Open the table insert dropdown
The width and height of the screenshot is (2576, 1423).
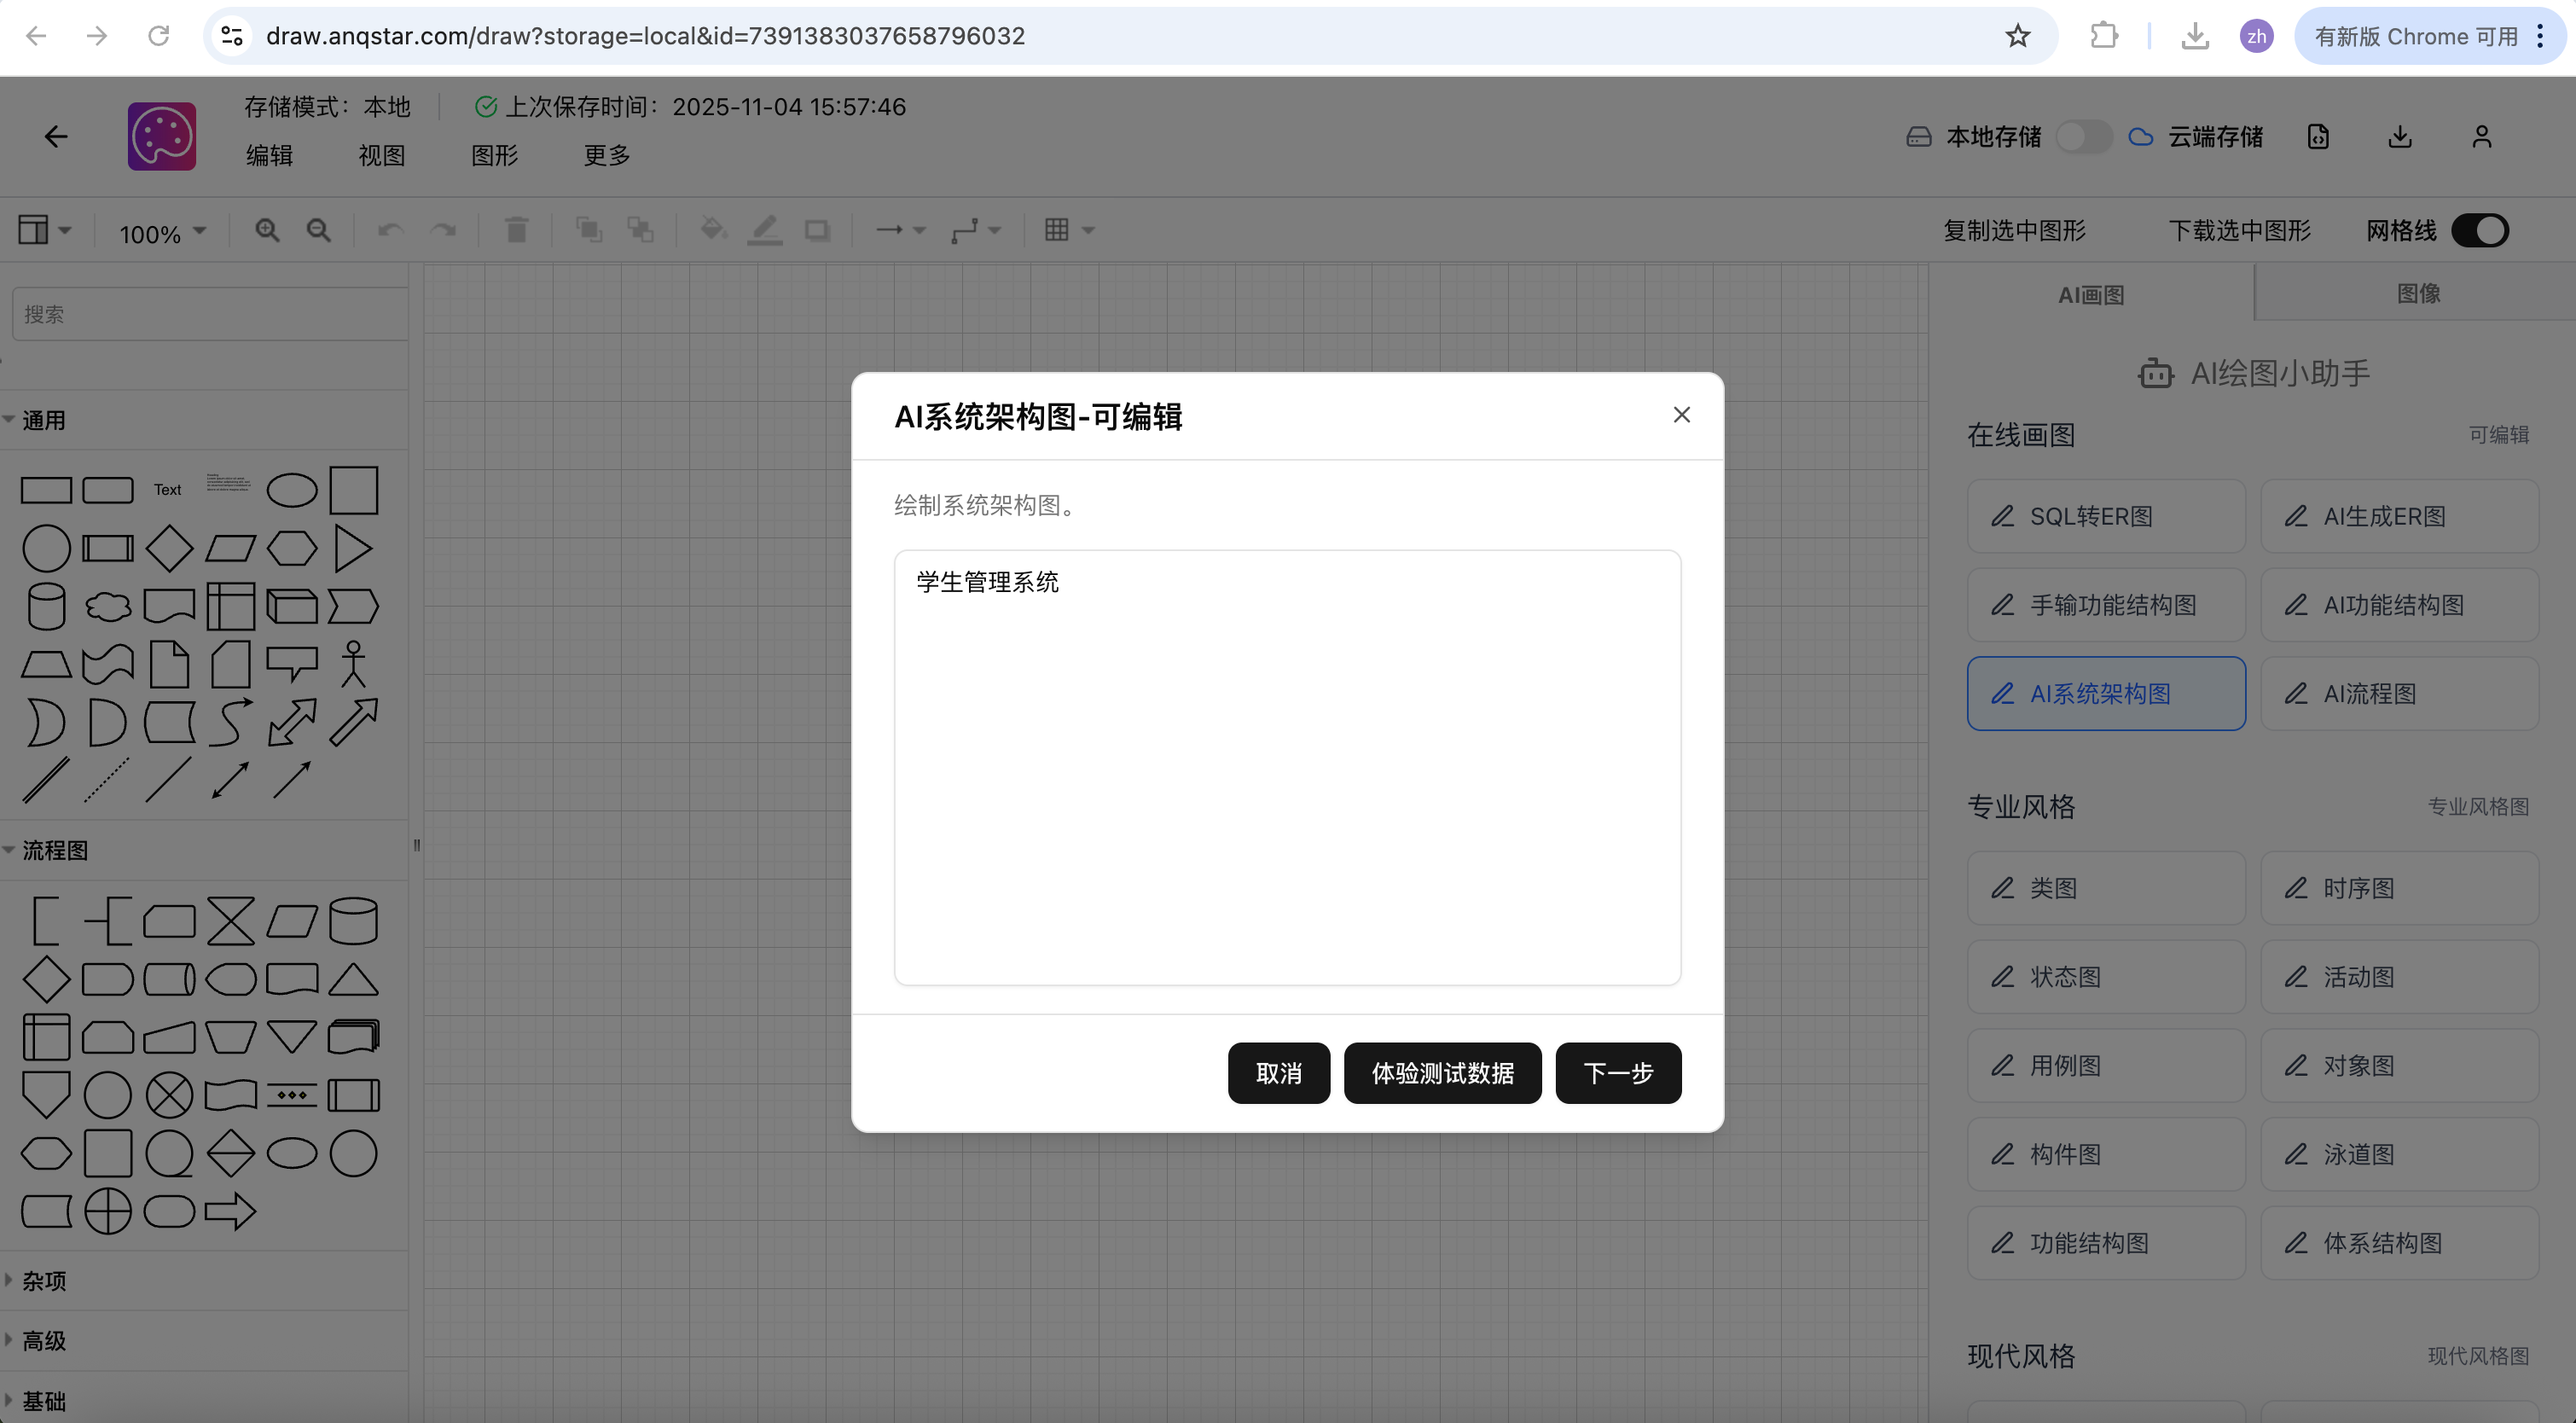[x=1068, y=230]
